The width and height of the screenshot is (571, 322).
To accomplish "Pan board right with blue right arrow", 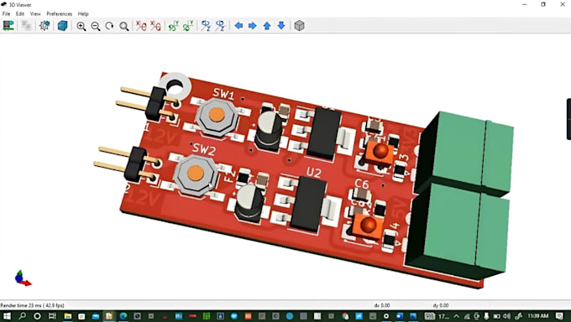I will tap(253, 26).
